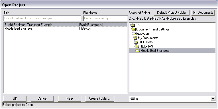Click the HEC-RAS folder icon
Screen dimensions: 218x109
pyautogui.click(x=137, y=46)
